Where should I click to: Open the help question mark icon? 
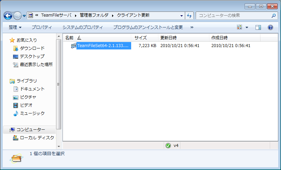pyautogui.click(x=270, y=27)
